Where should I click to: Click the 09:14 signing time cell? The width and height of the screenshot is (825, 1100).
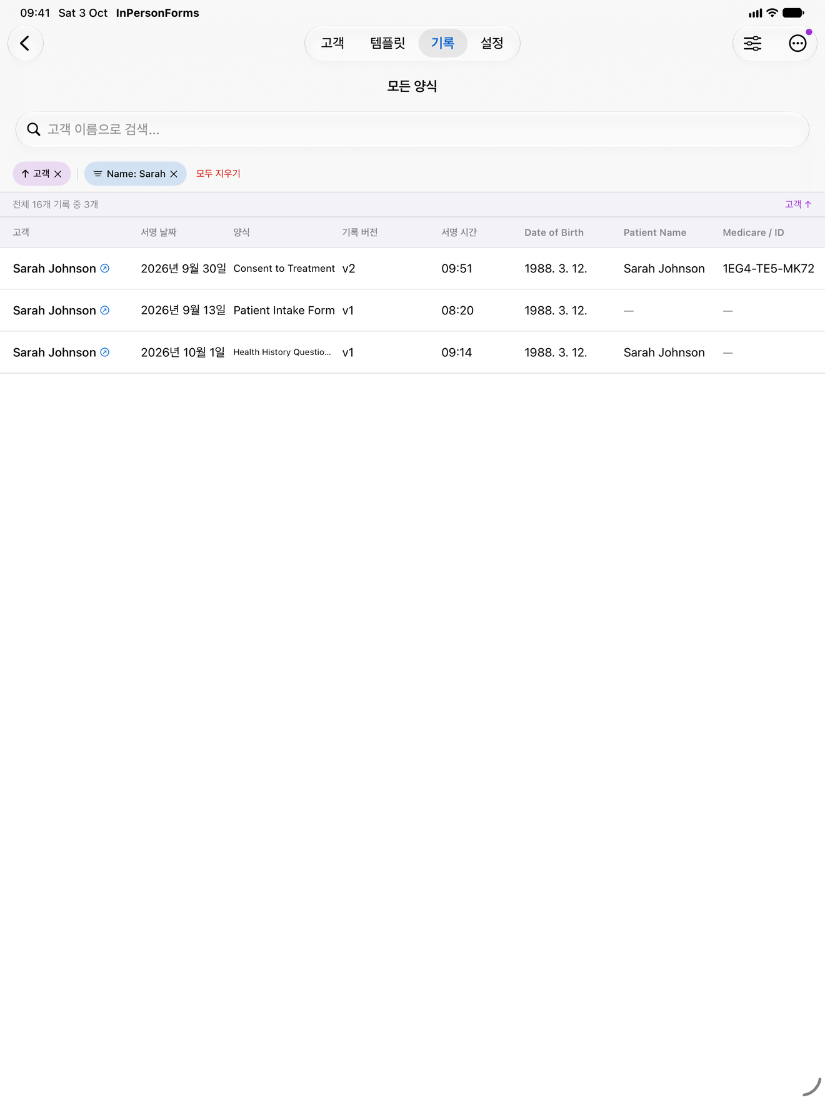tap(457, 352)
